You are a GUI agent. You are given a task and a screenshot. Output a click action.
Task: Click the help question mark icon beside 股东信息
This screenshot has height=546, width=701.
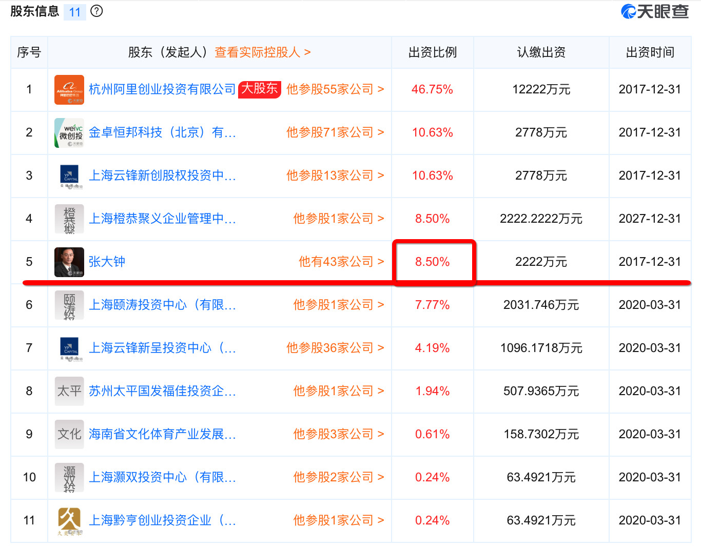96,11
